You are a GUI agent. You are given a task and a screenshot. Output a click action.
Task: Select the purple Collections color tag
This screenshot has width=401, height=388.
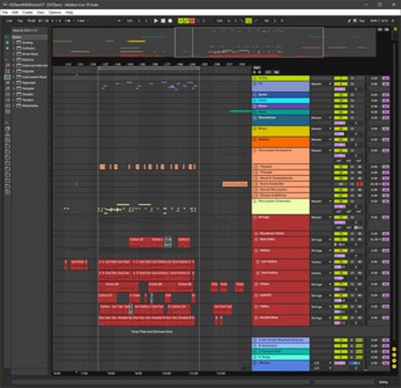click(x=7, y=48)
